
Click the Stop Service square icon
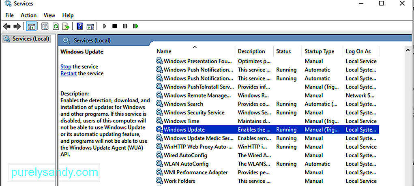tap(115, 26)
